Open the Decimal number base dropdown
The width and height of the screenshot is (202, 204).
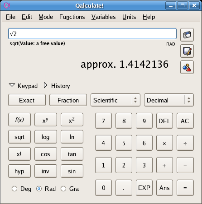pos(169,100)
